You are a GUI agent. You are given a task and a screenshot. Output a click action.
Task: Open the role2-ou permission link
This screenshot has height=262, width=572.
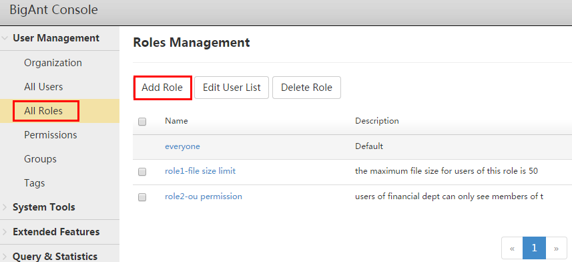pos(204,196)
